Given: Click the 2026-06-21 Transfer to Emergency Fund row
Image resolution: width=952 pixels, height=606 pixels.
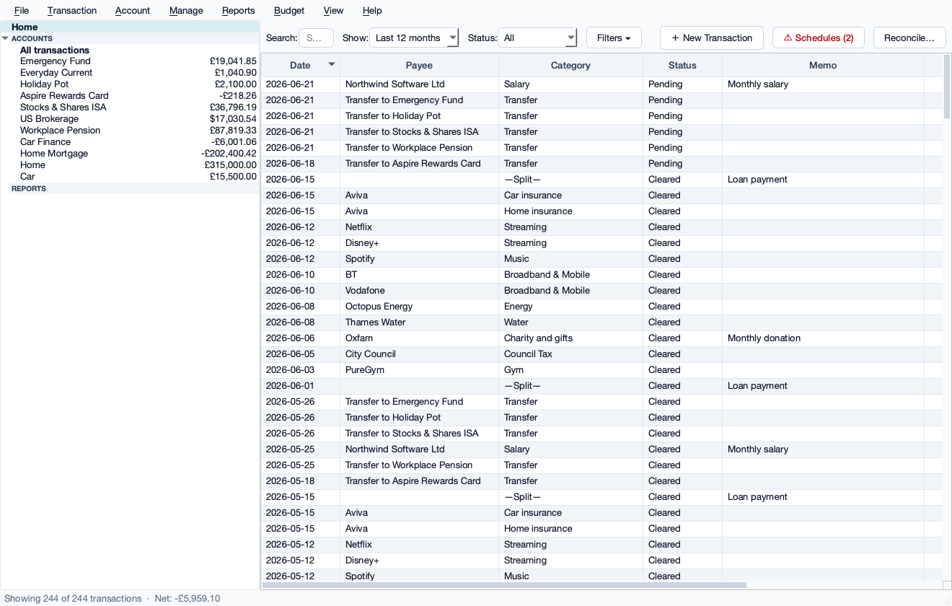Looking at the screenshot, I should coord(601,100).
